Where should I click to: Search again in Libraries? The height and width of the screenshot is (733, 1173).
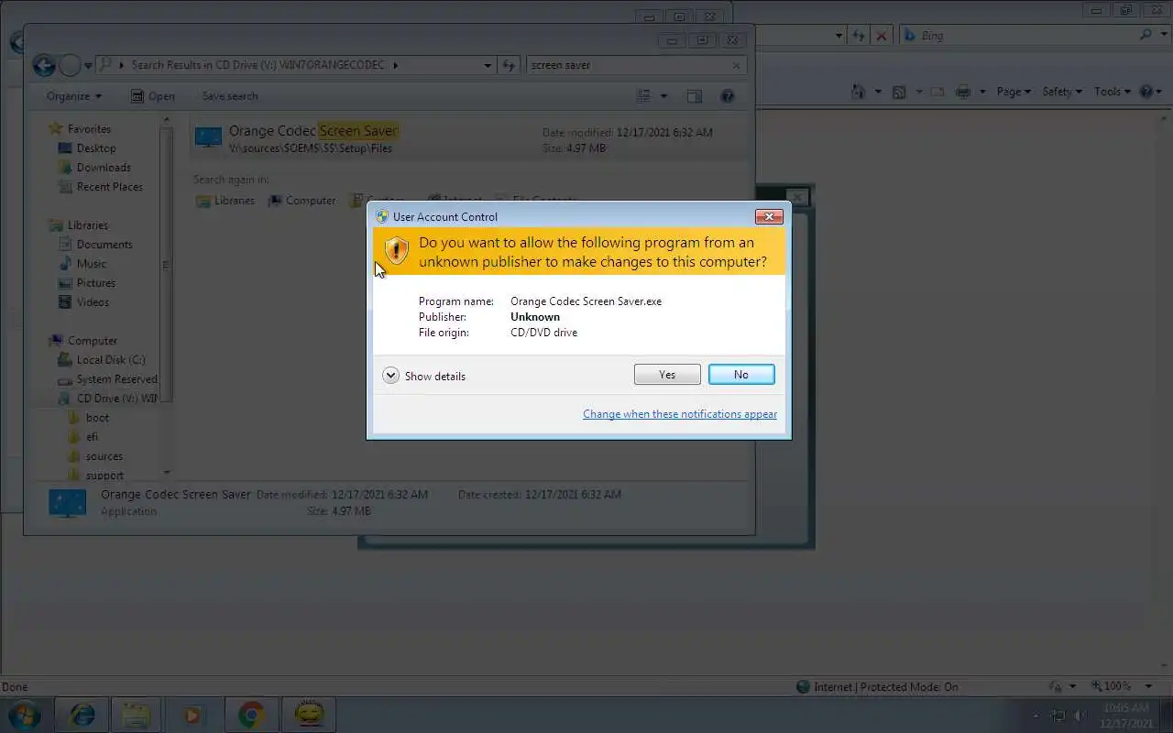click(x=225, y=201)
